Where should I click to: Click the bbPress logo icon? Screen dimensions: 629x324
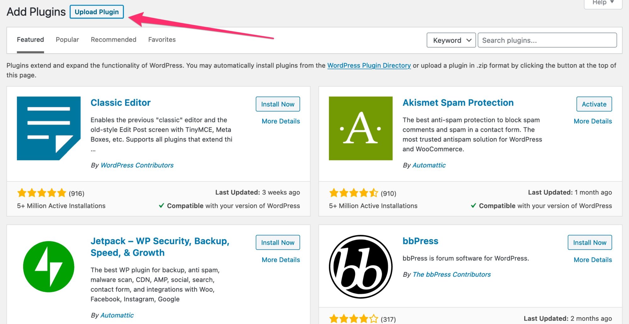coord(361,267)
